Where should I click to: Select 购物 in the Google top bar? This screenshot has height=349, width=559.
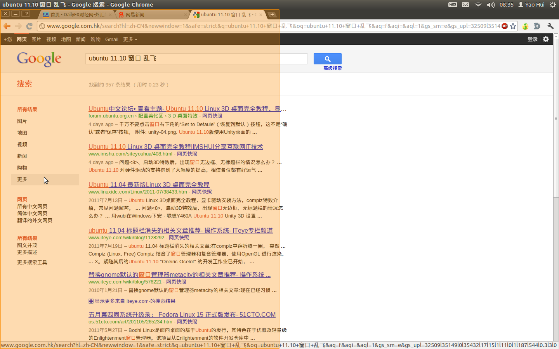95,39
